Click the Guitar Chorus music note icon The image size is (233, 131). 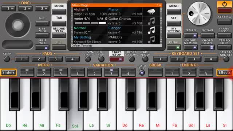[151, 21]
